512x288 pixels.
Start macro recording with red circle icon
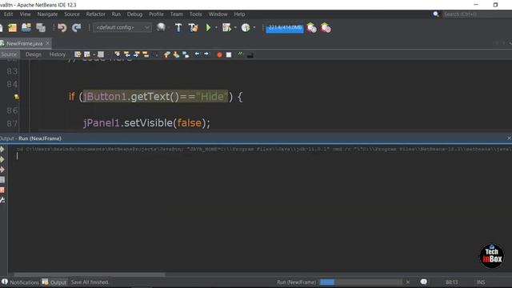click(219, 54)
